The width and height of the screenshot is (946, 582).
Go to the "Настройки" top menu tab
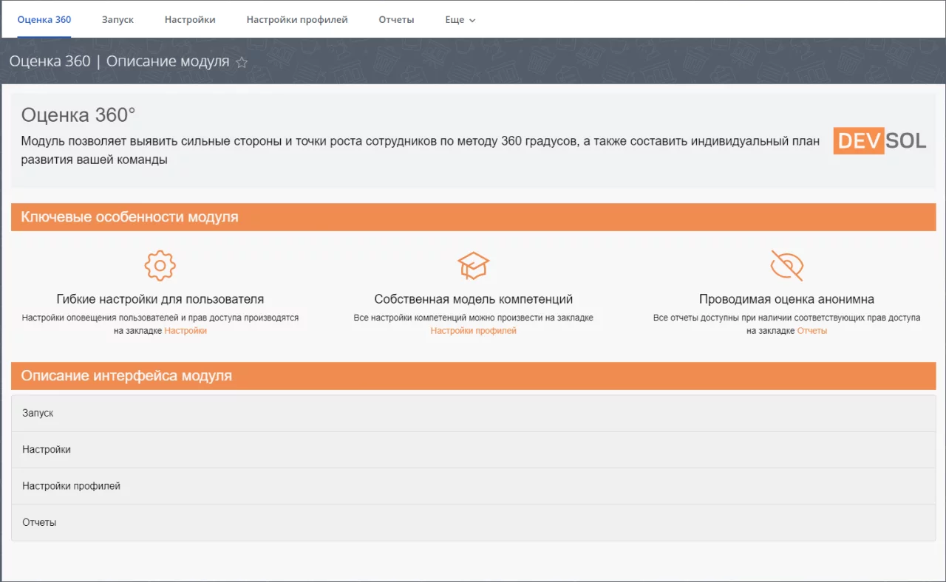coord(190,20)
